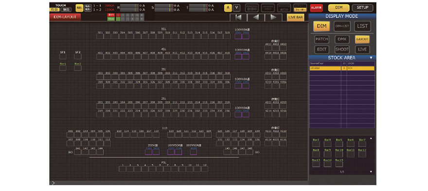
Task: Select channel box 301 in 3SL row
Action: coord(100,77)
